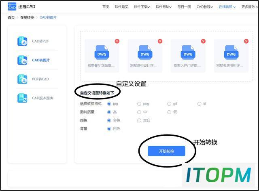
Task: Click DWG file icon for 别墅酒柜设计详
Action: [145, 52]
